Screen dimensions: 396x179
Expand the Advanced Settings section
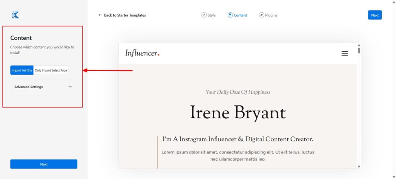(x=44, y=87)
